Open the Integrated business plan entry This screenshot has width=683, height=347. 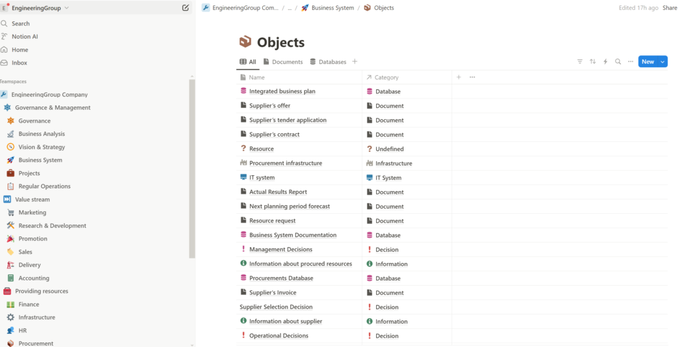(x=282, y=91)
